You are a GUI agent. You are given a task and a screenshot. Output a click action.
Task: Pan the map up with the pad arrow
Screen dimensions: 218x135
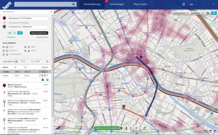pos(134,125)
